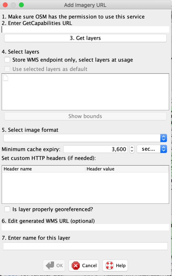Screen dimensions: 172x276
Task: Select the Header value column header
Action: pos(126,169)
